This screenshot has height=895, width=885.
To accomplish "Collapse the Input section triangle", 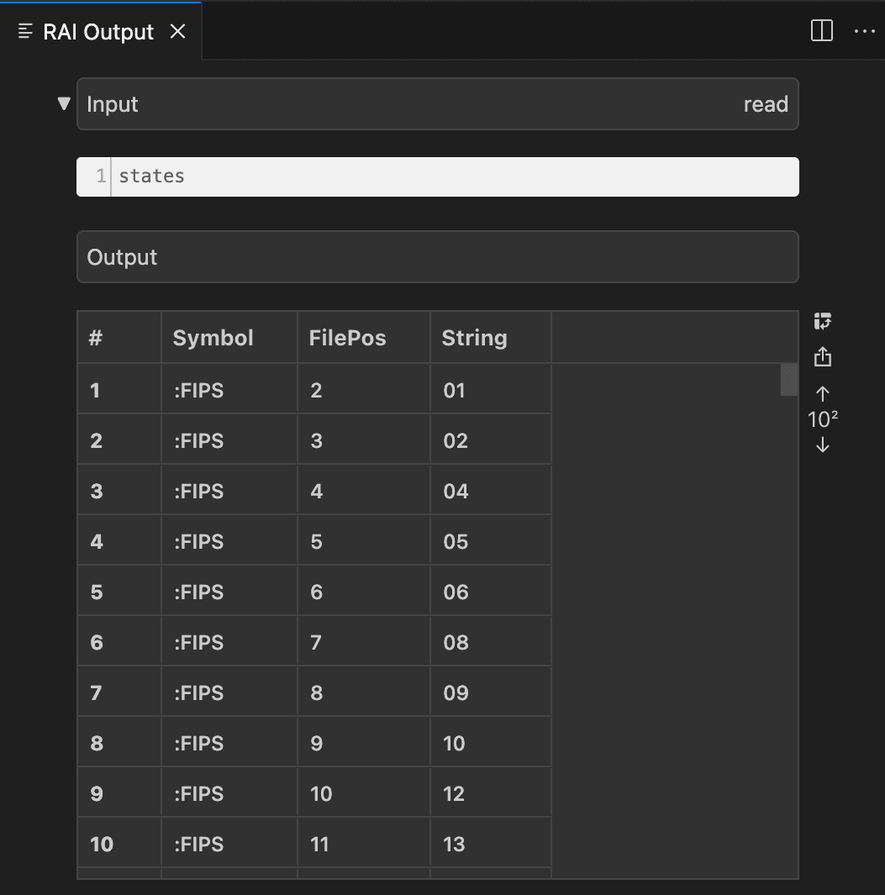I will pyautogui.click(x=64, y=103).
